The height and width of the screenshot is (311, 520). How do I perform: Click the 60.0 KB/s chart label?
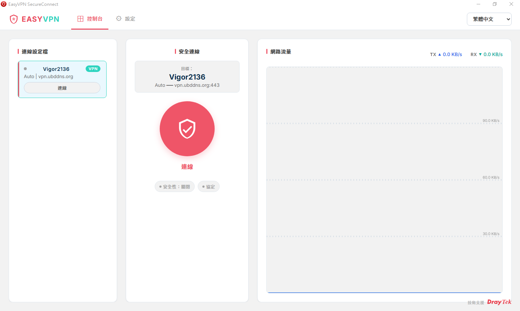(x=491, y=178)
